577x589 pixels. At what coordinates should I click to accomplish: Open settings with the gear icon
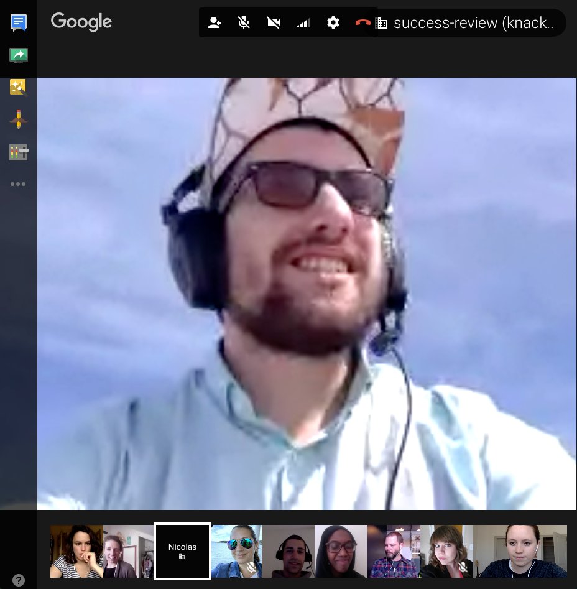[333, 22]
